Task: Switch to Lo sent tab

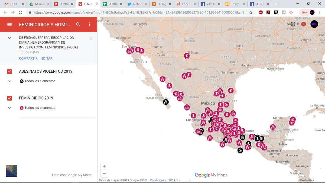Action: 186,4
